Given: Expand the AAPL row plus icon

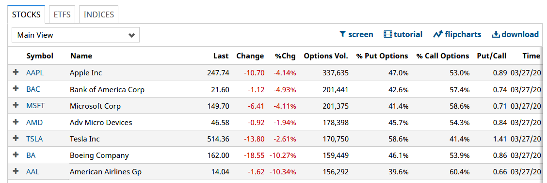Looking at the screenshot, I should coord(16,72).
